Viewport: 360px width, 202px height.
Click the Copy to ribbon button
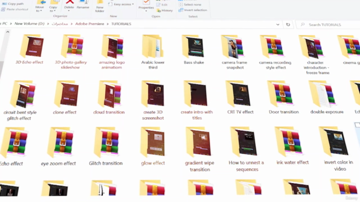[53, 6]
